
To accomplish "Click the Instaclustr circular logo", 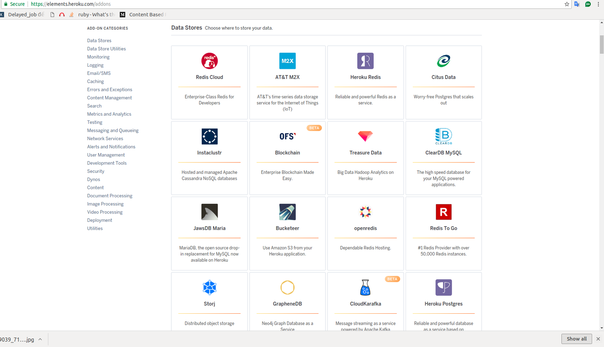I will tap(209, 137).
